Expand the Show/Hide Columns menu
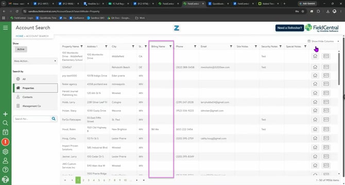This screenshot has height=185, width=345. pos(323,41)
